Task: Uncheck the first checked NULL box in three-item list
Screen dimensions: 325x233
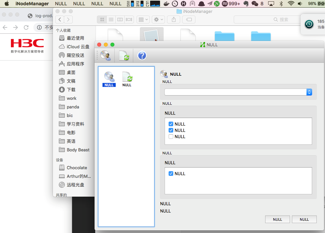Action: 171,124
